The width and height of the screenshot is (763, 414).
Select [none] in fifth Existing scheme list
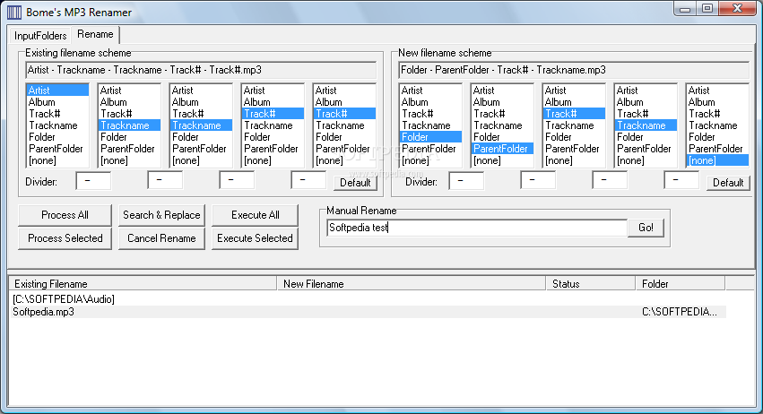coord(344,160)
